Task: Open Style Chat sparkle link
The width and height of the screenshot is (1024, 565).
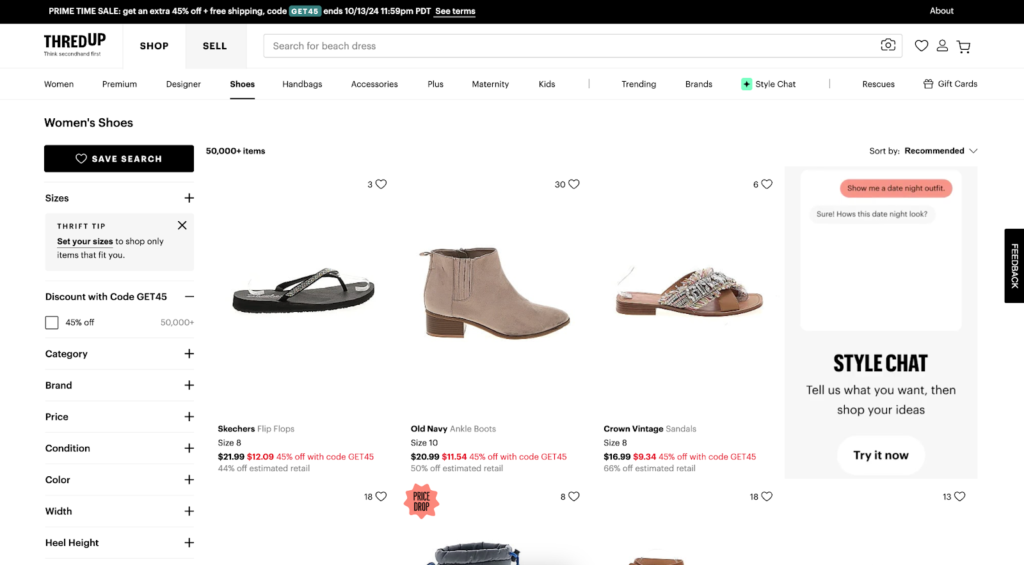Action: pos(769,84)
